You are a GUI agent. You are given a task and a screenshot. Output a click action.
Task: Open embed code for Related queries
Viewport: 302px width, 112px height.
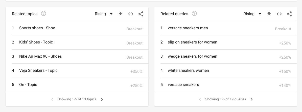pyautogui.click(x=279, y=14)
